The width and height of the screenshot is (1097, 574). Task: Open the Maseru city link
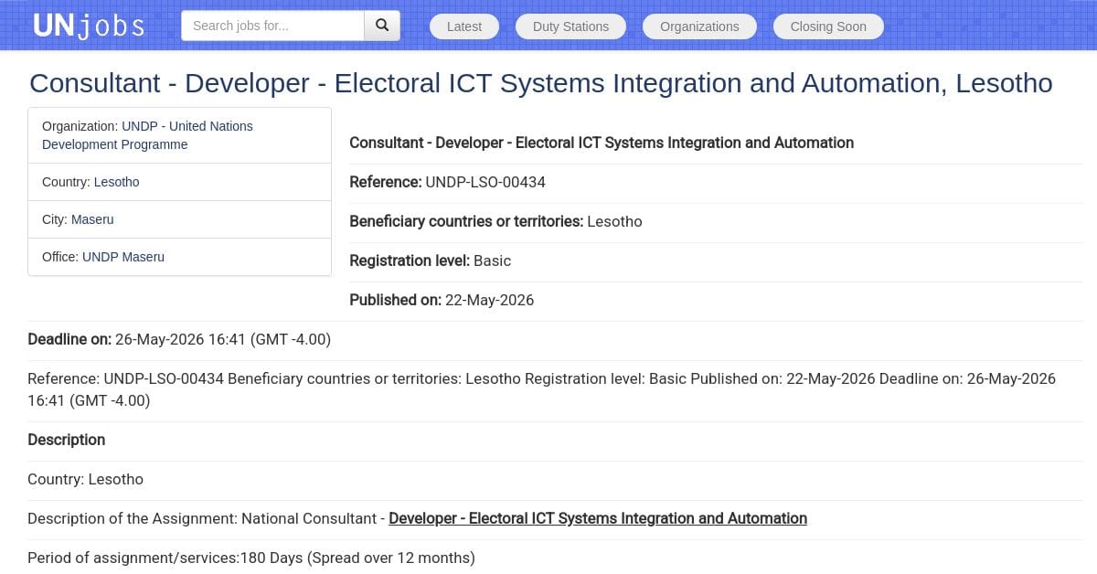92,219
